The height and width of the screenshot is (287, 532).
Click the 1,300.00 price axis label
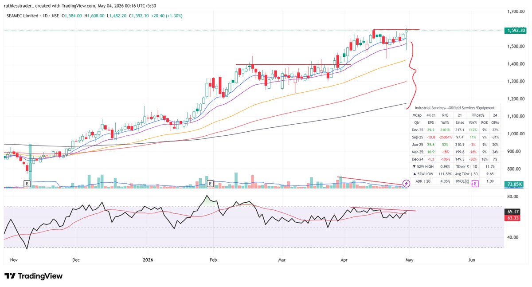pyautogui.click(x=515, y=82)
